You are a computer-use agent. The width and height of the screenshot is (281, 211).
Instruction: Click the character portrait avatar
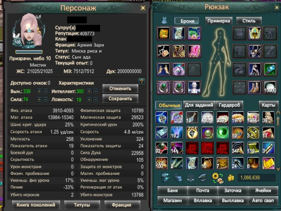(28, 31)
